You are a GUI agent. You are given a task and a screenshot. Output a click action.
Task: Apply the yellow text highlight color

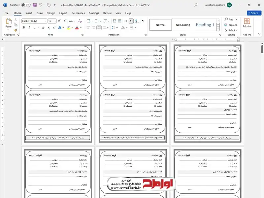click(x=69, y=28)
